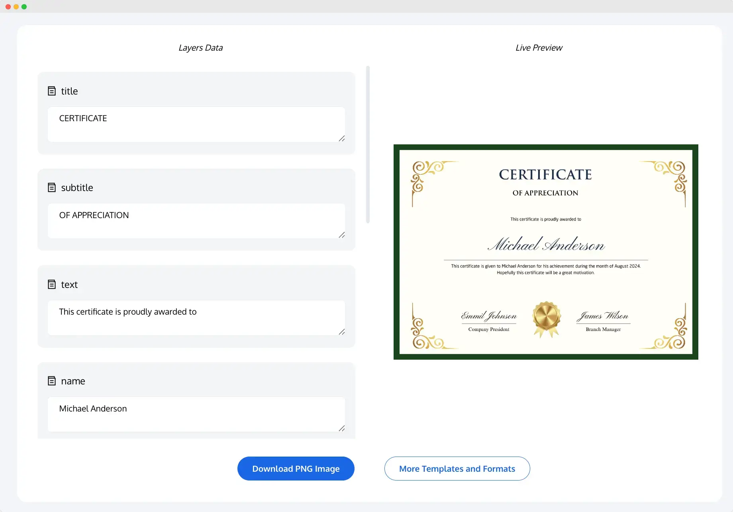This screenshot has width=733, height=512.
Task: Select the OF APPRECIATION subtitle field
Action: pos(196,220)
